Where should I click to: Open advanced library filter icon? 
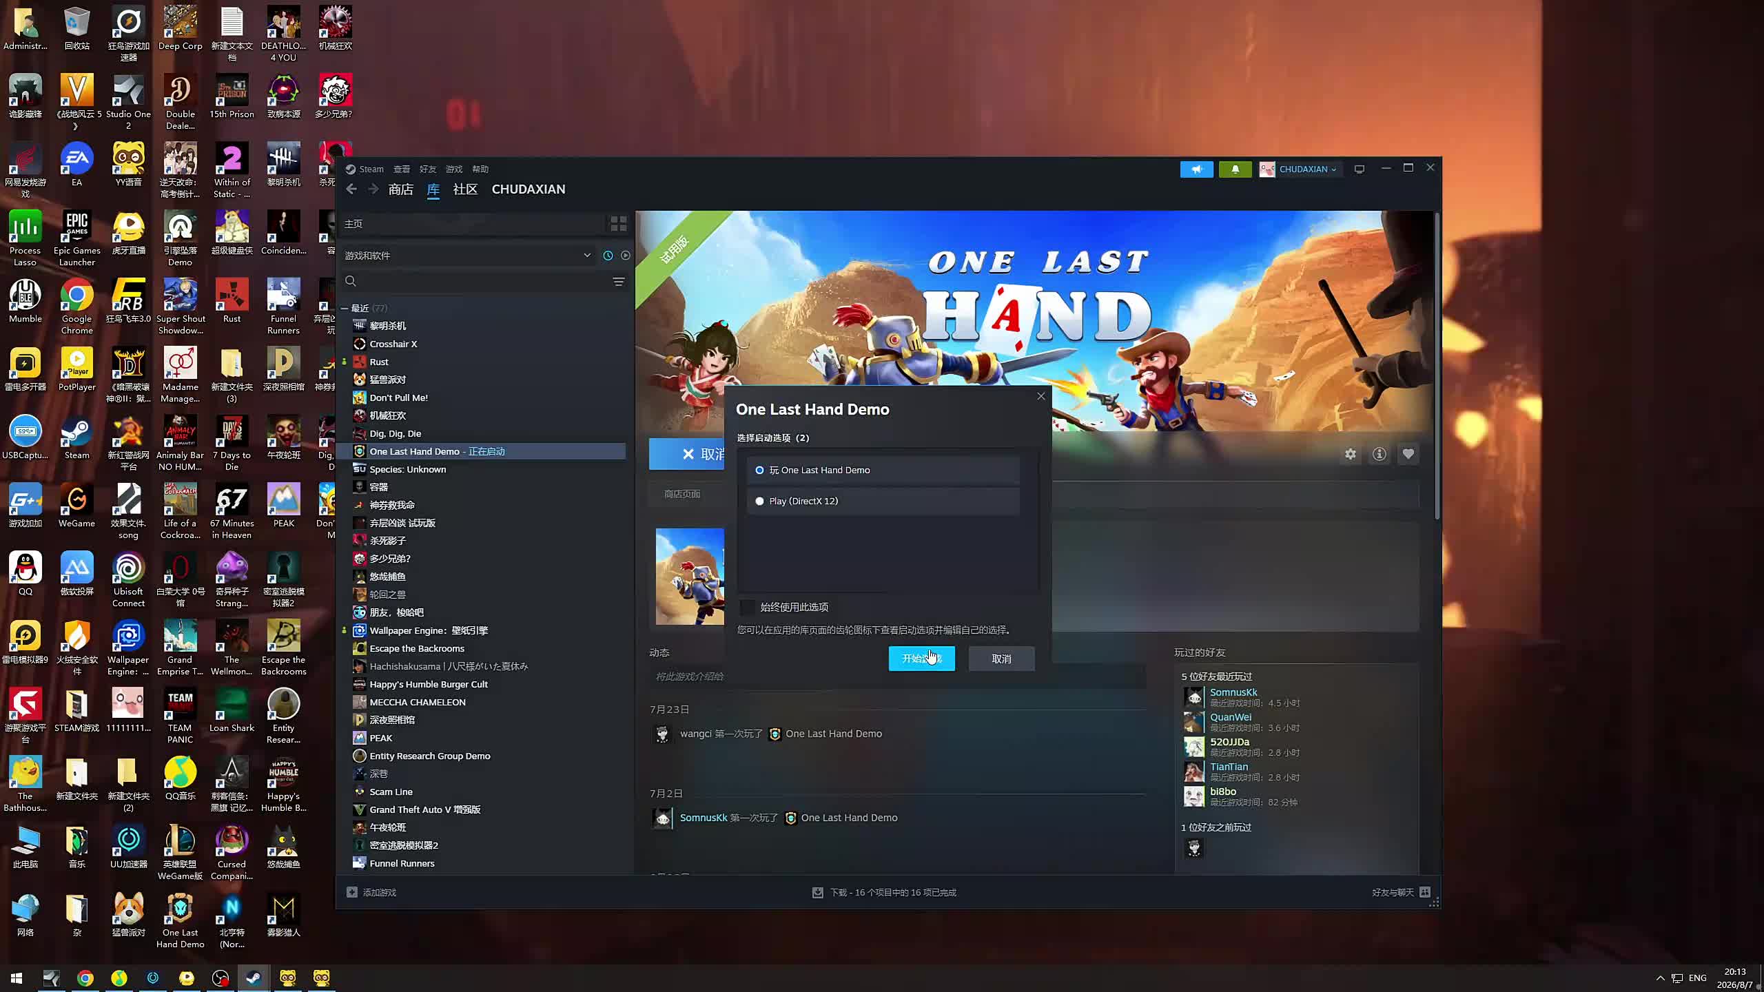click(618, 282)
